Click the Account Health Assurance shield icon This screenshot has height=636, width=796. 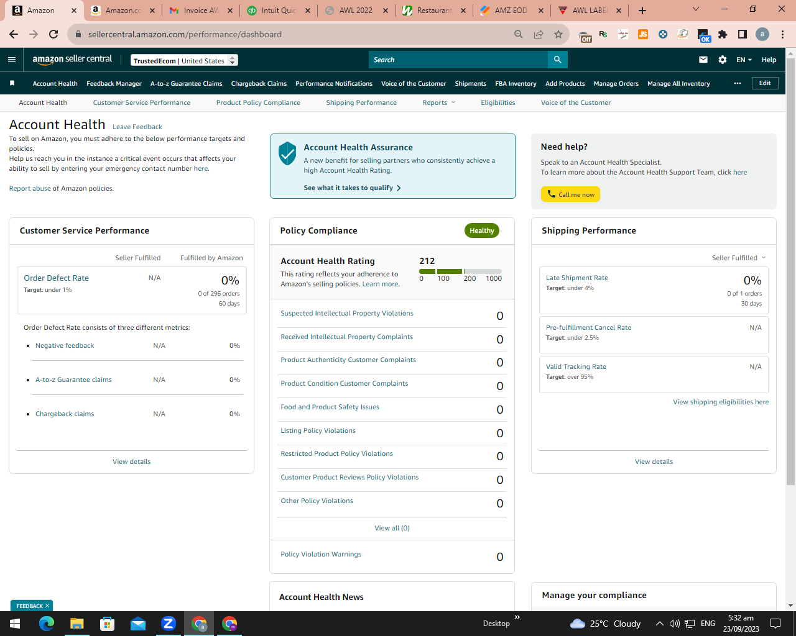287,153
